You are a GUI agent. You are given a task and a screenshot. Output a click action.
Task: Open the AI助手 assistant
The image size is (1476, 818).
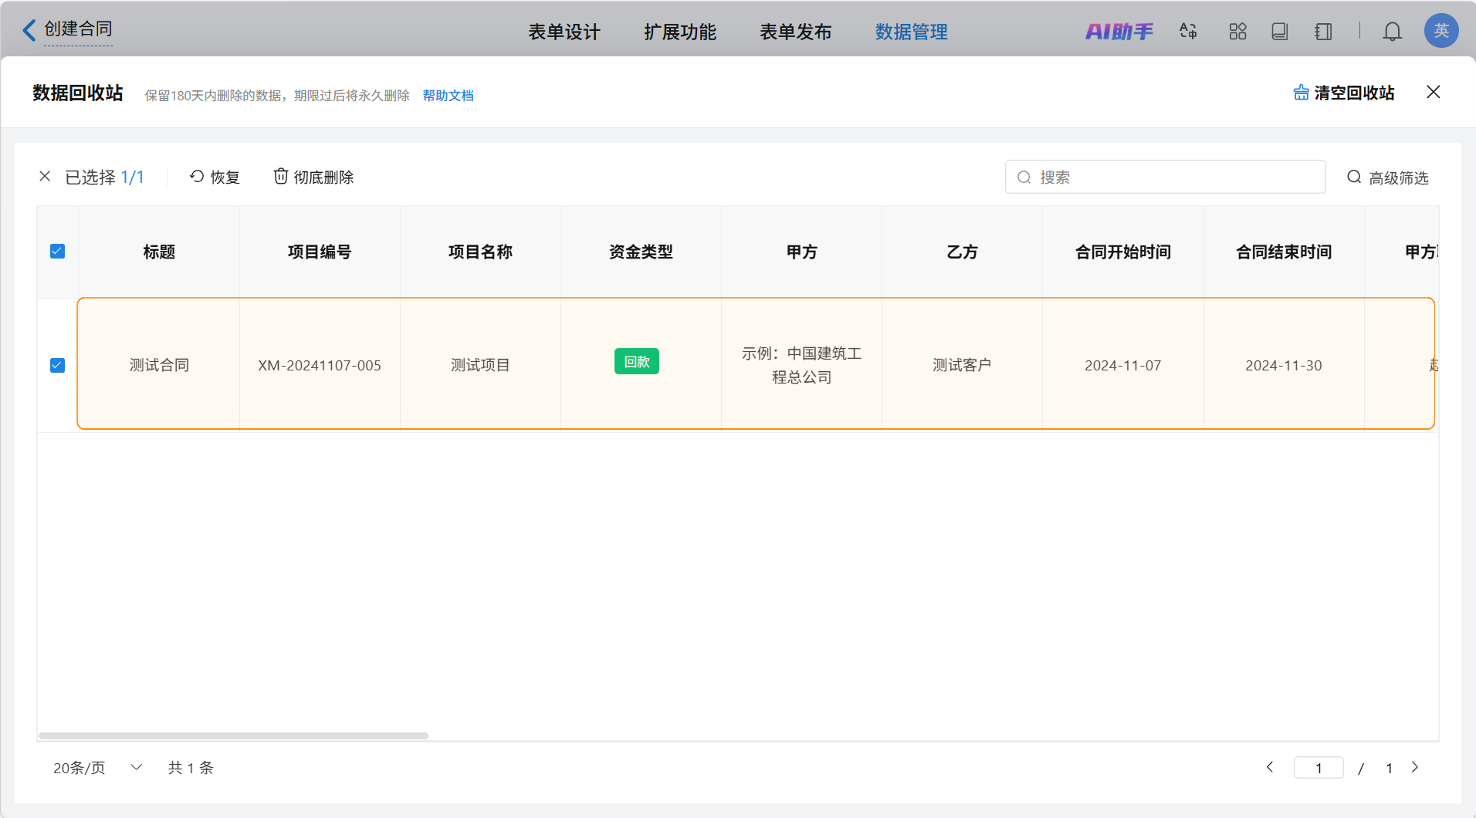click(1118, 31)
